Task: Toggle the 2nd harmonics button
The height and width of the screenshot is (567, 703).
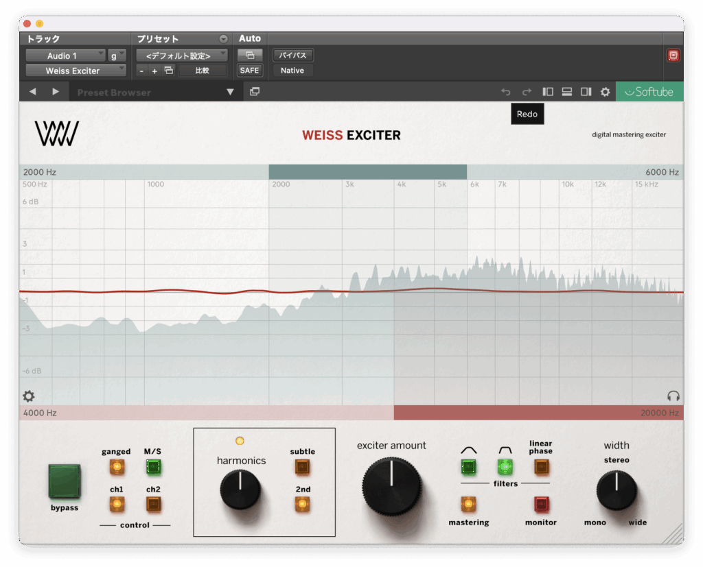Action: click(303, 505)
